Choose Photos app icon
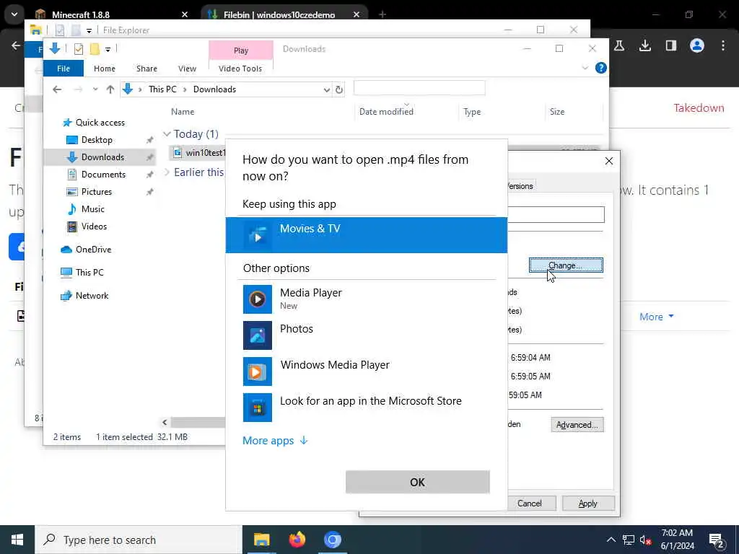 (x=258, y=335)
